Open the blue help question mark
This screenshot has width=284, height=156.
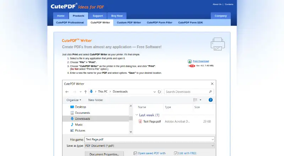coord(211,100)
